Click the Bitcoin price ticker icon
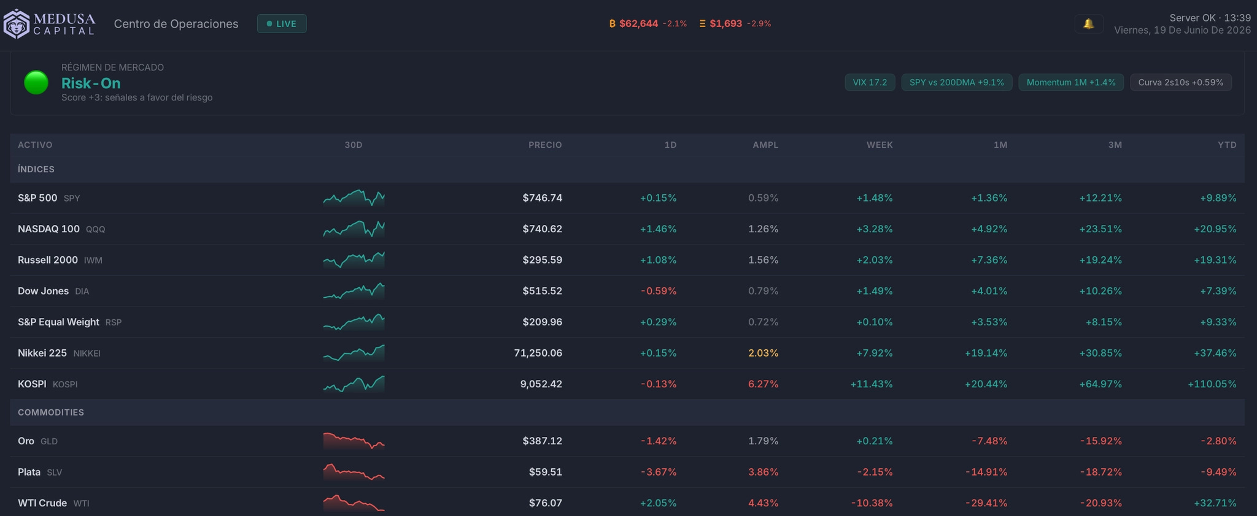This screenshot has height=516, width=1257. tap(612, 24)
